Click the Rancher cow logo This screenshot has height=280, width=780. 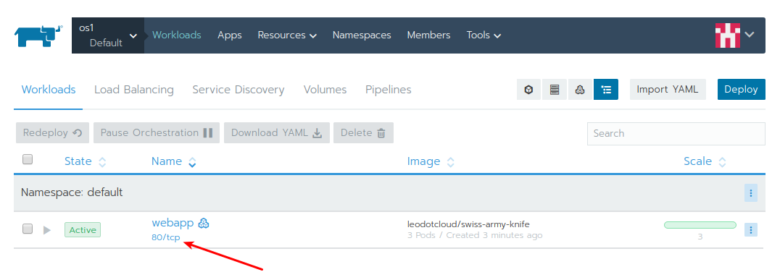click(x=38, y=35)
